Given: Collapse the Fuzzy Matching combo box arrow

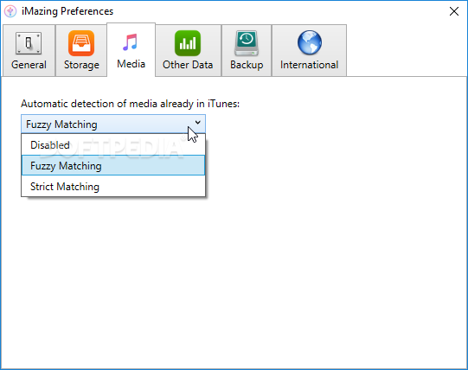Looking at the screenshot, I should [x=197, y=123].
